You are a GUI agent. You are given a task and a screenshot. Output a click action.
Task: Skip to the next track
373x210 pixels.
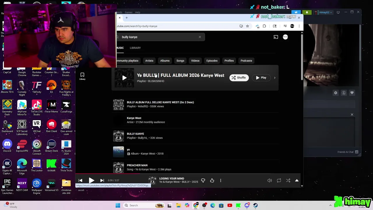(x=102, y=181)
